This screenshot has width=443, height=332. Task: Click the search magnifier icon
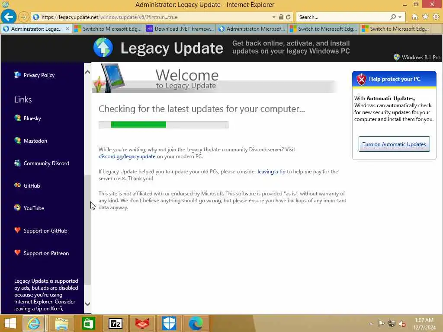[x=393, y=17]
